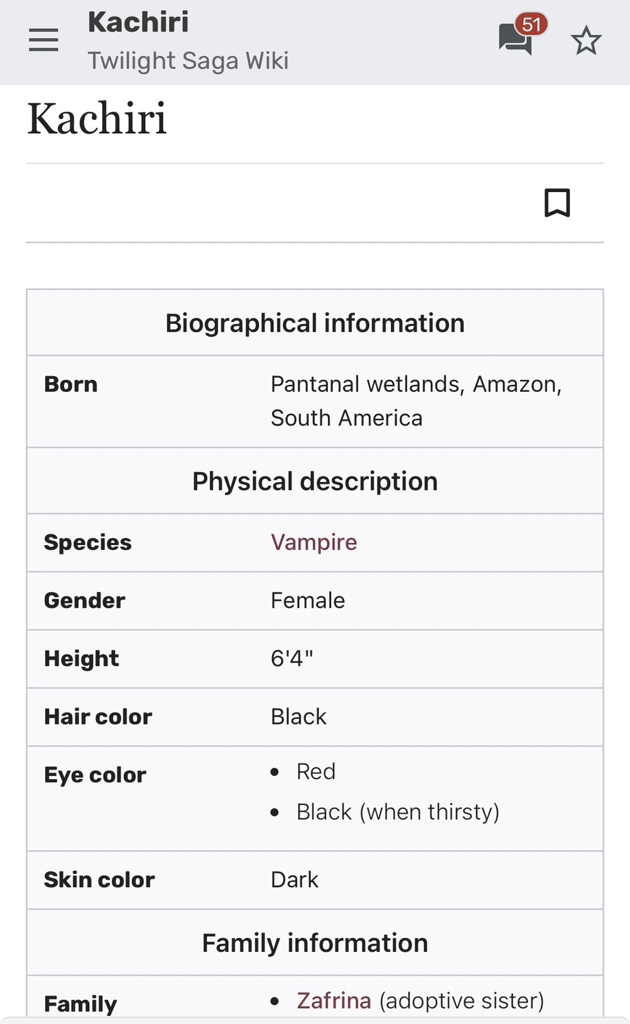The image size is (630, 1024).
Task: Tap the Physical description section header
Action: point(315,482)
